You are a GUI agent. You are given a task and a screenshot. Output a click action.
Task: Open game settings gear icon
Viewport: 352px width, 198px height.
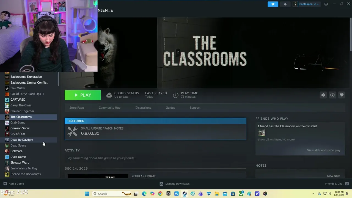323,95
